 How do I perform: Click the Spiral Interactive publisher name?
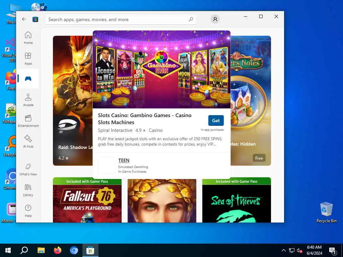[x=115, y=130]
